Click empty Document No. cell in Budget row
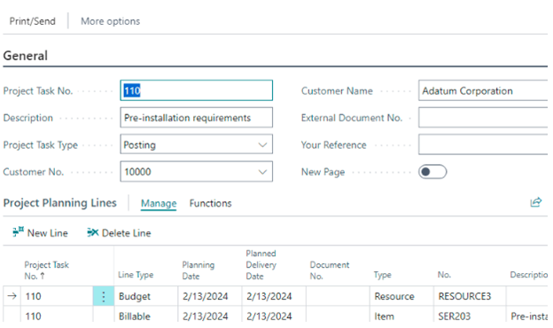Image resolution: width=553 pixels, height=328 pixels. click(338, 296)
